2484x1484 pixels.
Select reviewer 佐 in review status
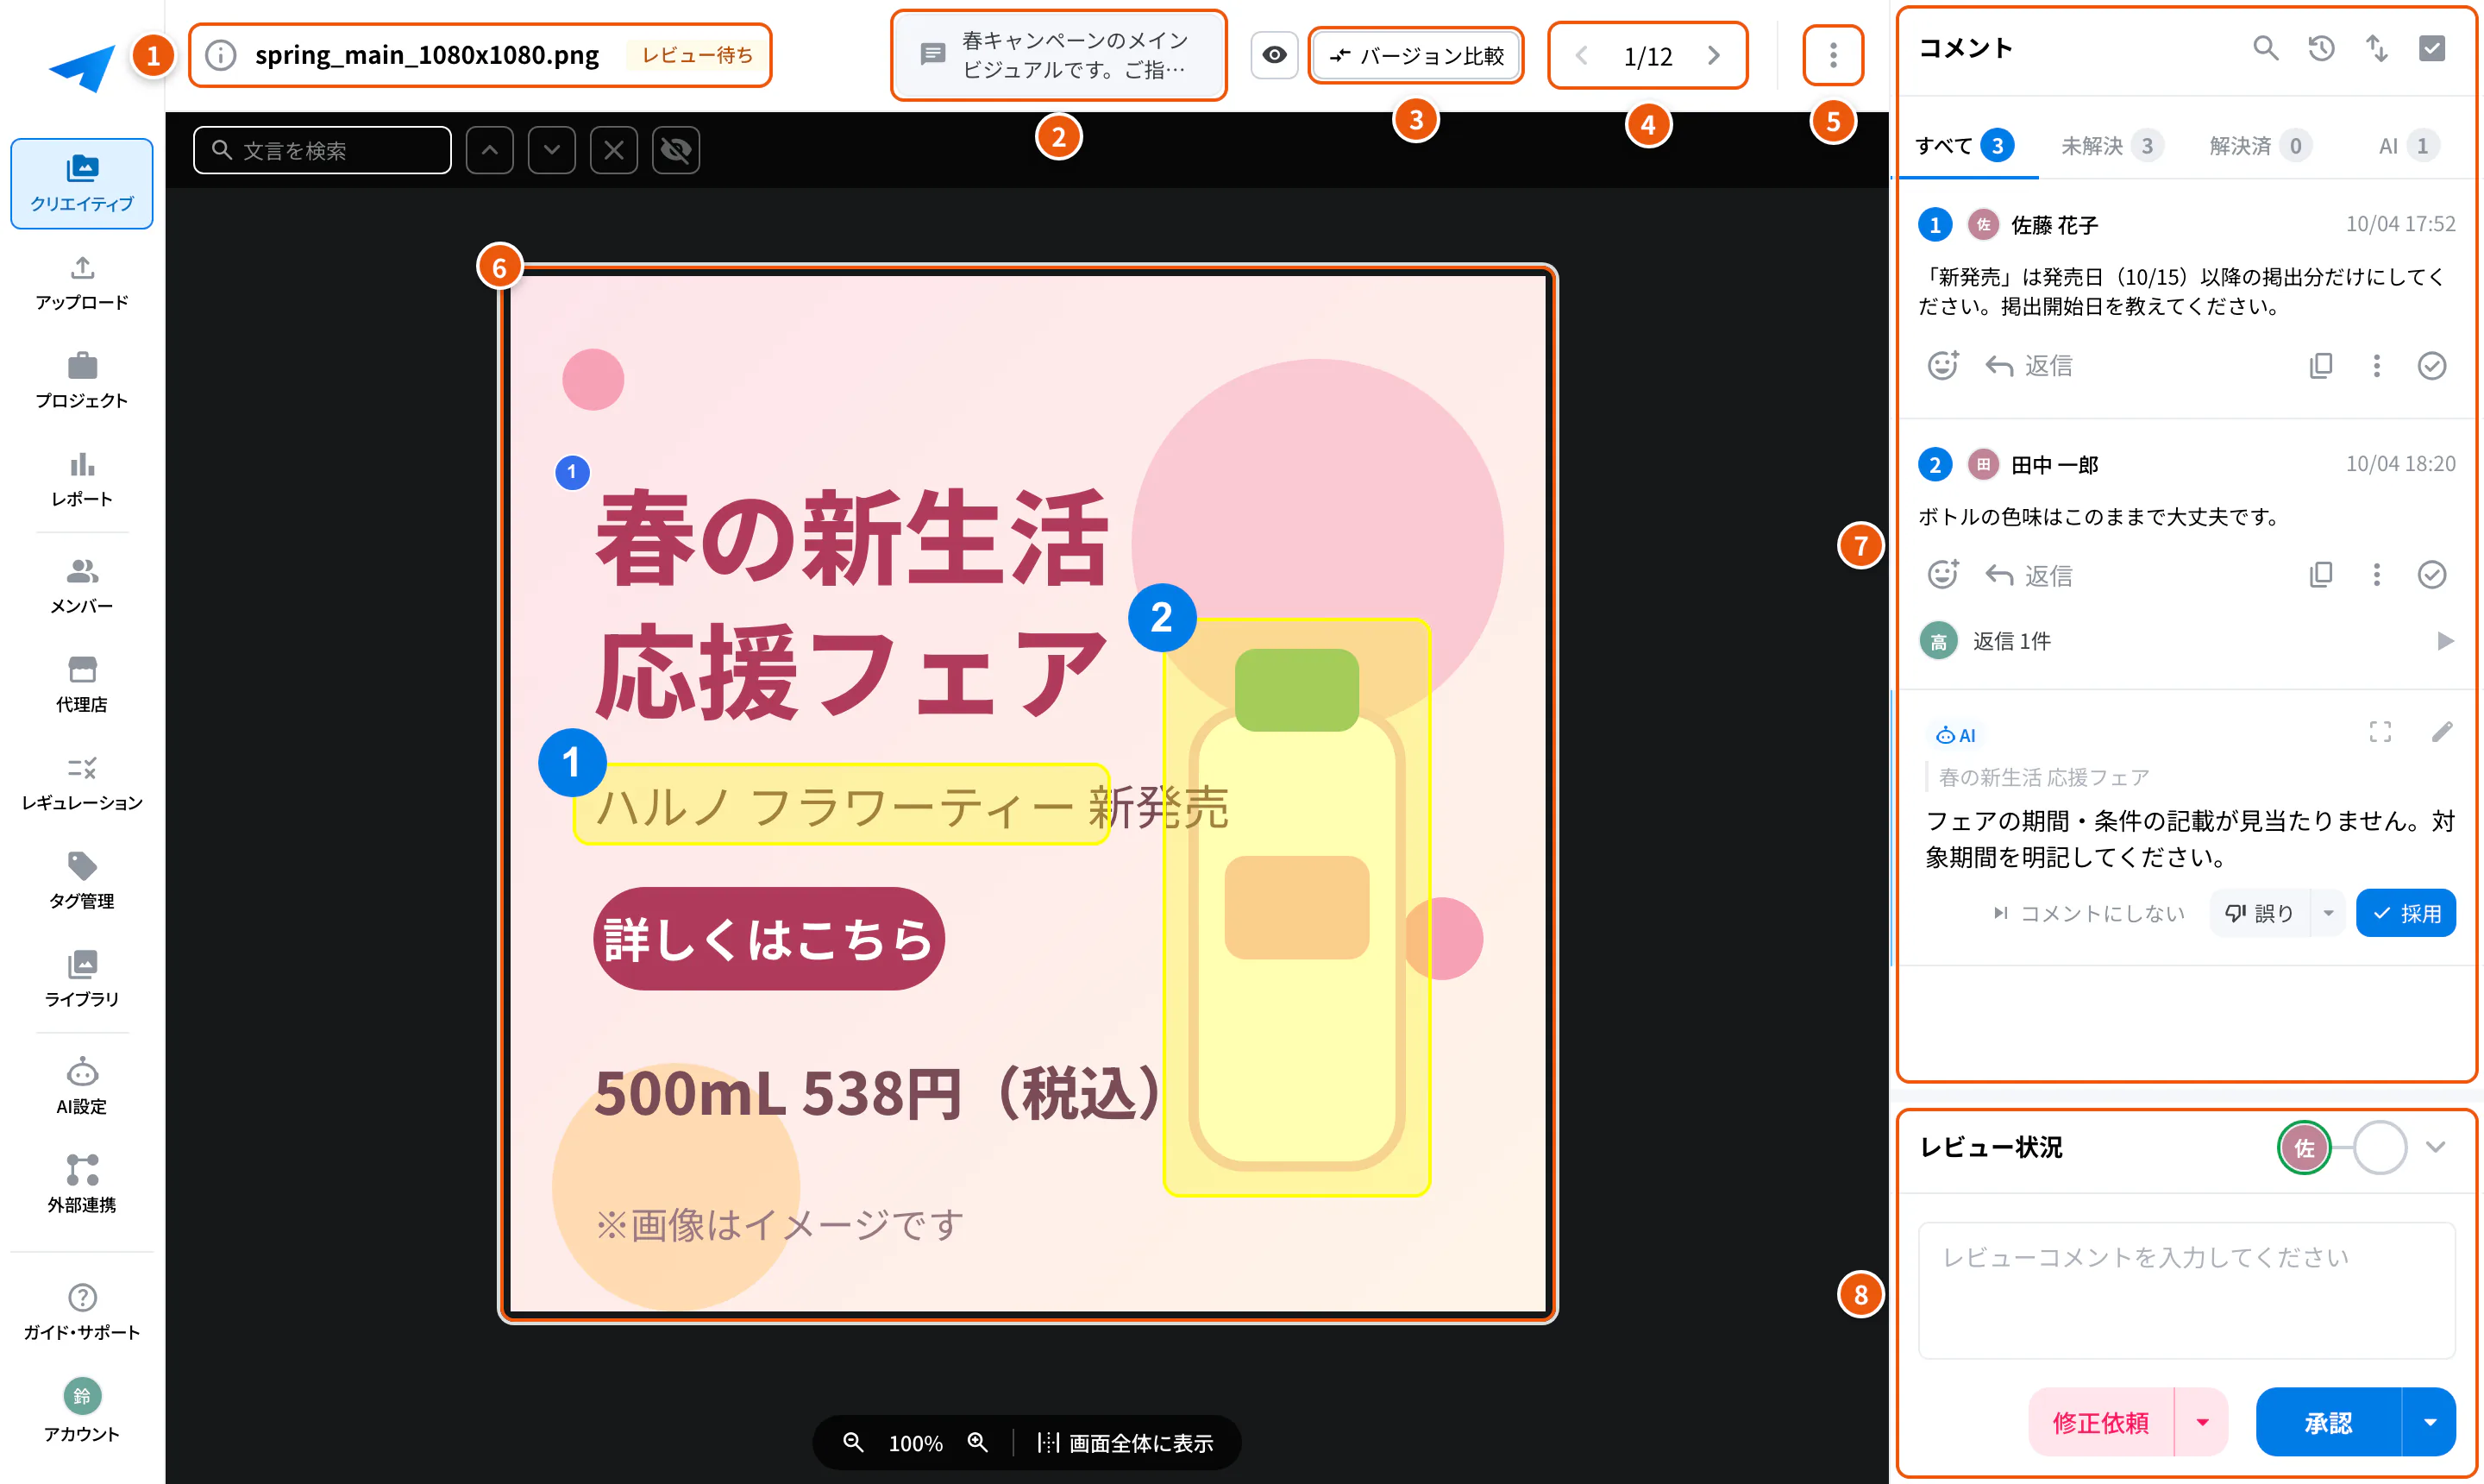[x=2303, y=1147]
